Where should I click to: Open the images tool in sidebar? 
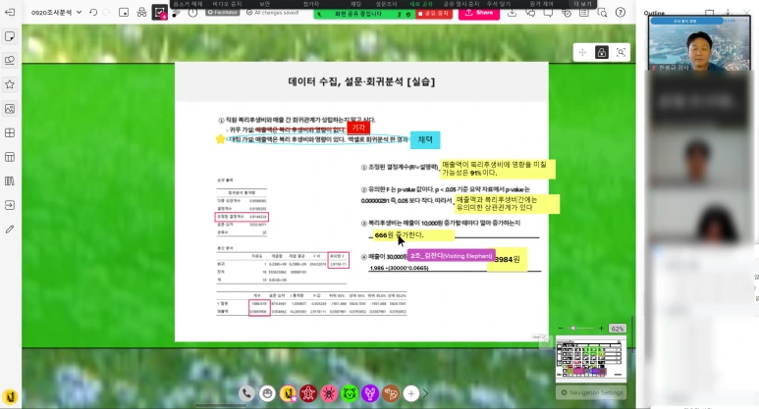point(9,109)
